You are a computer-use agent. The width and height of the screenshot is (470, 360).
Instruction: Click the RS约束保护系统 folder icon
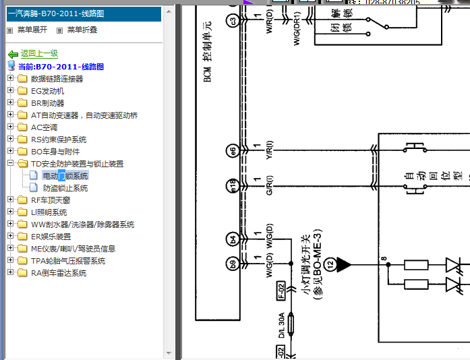point(22,139)
